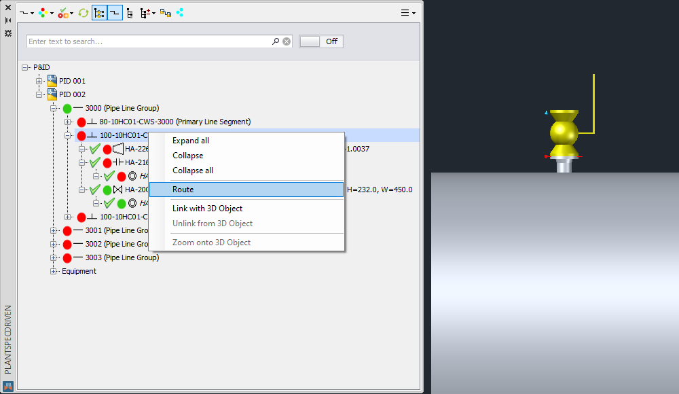The width and height of the screenshot is (679, 394).
Task: Click the PID 002 drawing icon
Action: click(52, 94)
